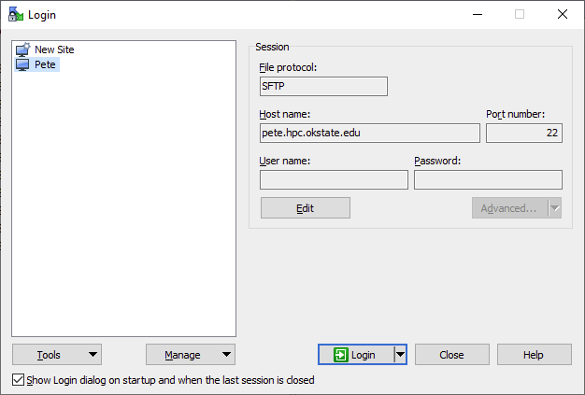Open the File protocol SFTP box
Image resolution: width=585 pixels, height=395 pixels.
323,86
